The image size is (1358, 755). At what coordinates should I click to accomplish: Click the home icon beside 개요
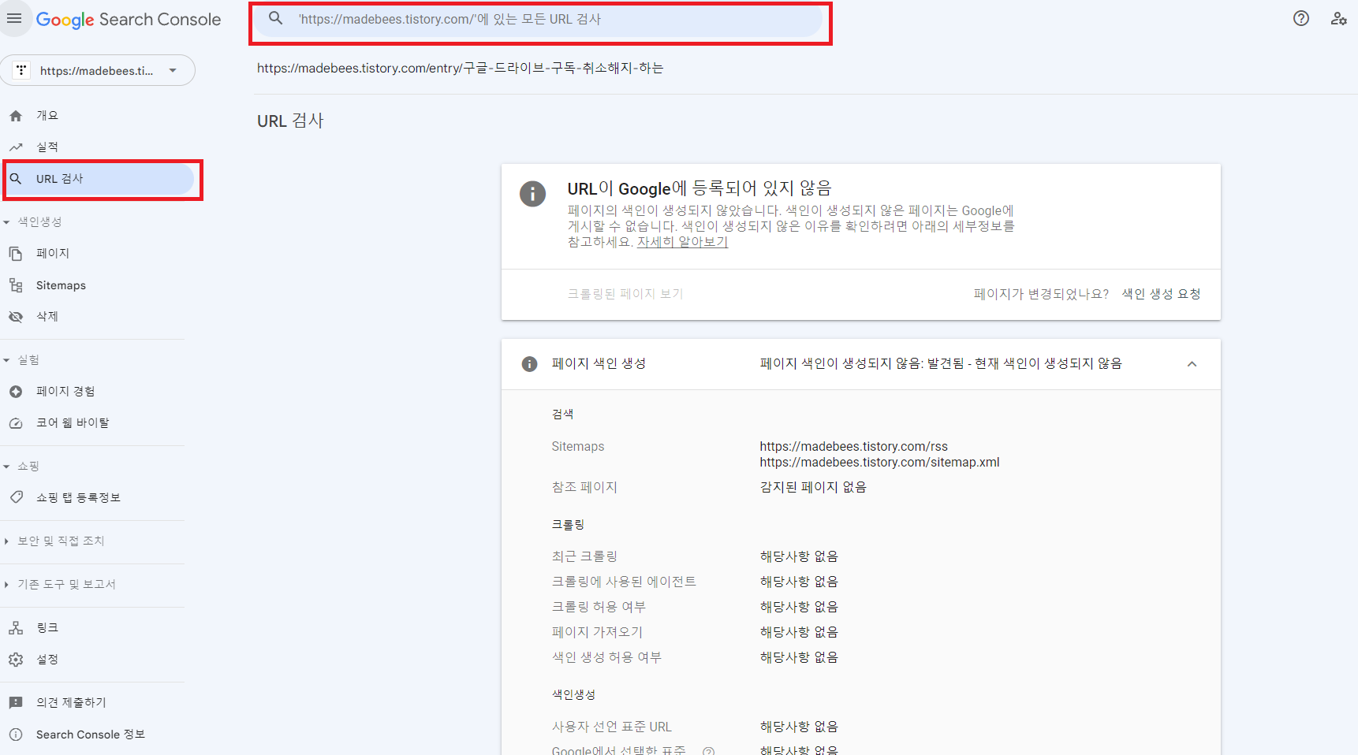[16, 116]
